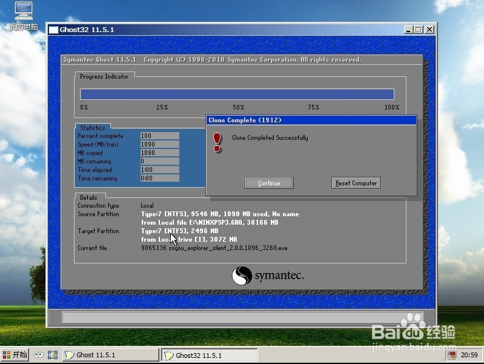Close the Ghost32 11.5.1 window
This screenshot has height=364, width=484.
[429, 30]
